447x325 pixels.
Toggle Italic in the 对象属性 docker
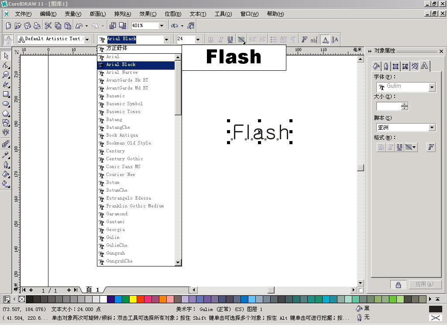coord(390,147)
